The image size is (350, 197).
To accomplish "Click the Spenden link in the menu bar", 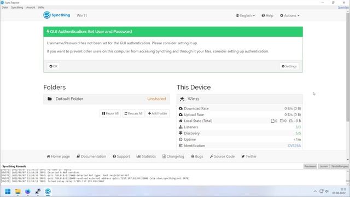I will click(343, 7).
